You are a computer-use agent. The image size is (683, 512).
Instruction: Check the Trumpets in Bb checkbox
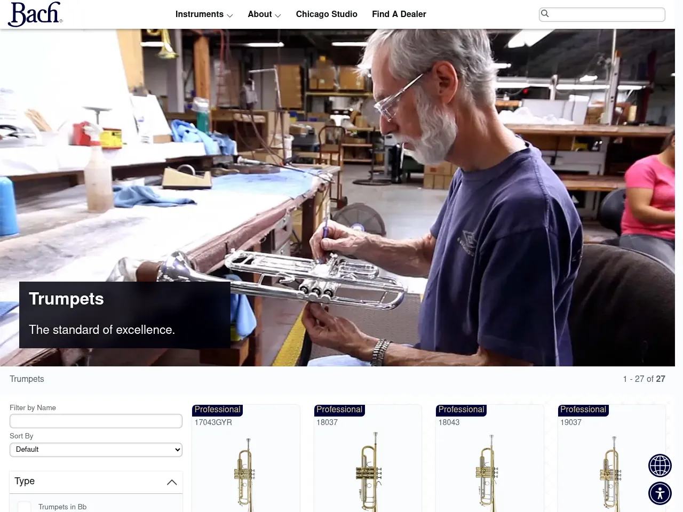(25, 507)
